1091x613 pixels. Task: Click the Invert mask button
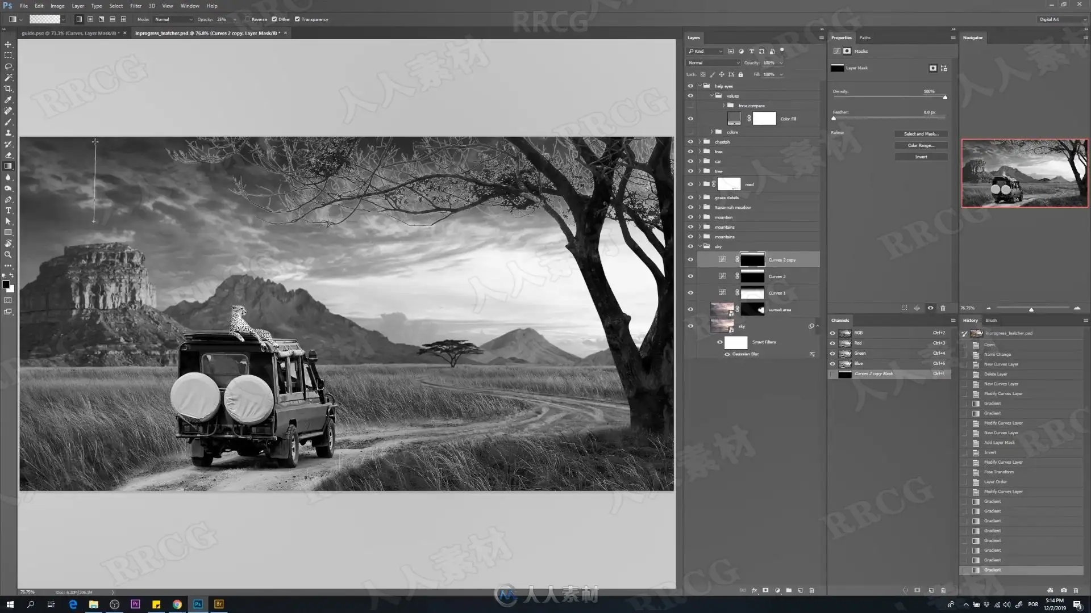(x=921, y=157)
